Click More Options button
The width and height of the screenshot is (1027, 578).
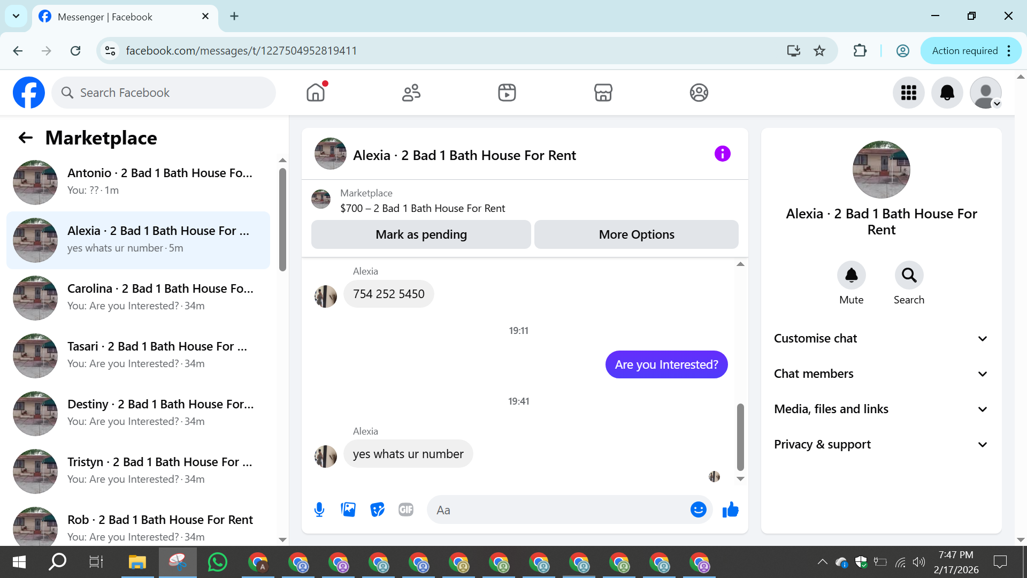[636, 234]
